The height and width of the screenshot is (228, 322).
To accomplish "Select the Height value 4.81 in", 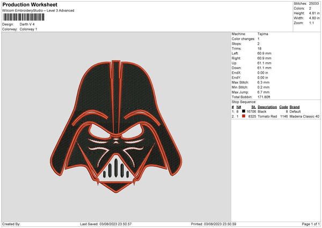I will tap(314, 13).
